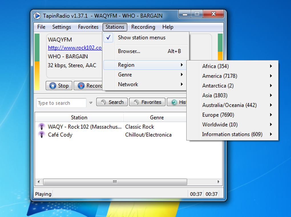Select the WAQY - Rock 102 station row

[111, 127]
